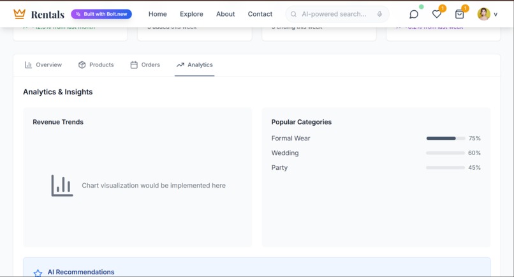Click the crown logo icon
Screen dimensions: 514x277
(x=19, y=14)
